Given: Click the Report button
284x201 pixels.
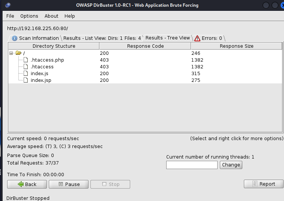Looking at the screenshot, I should 263,184.
